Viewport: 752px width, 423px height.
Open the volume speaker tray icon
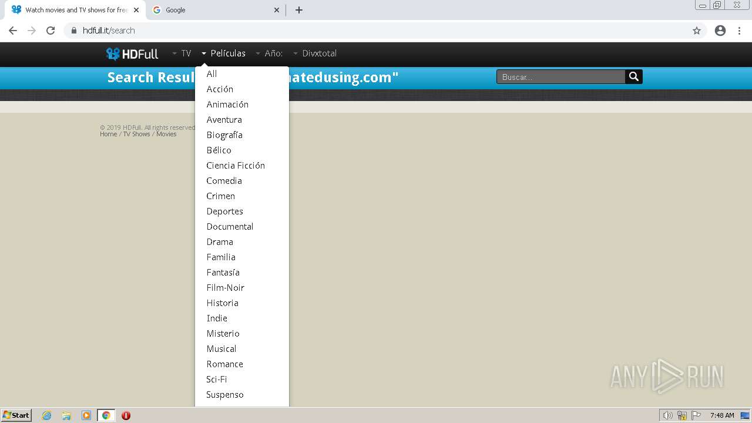pos(668,415)
